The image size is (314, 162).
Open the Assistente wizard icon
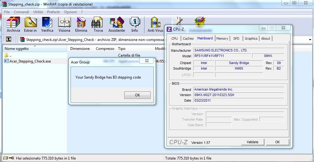point(116,25)
